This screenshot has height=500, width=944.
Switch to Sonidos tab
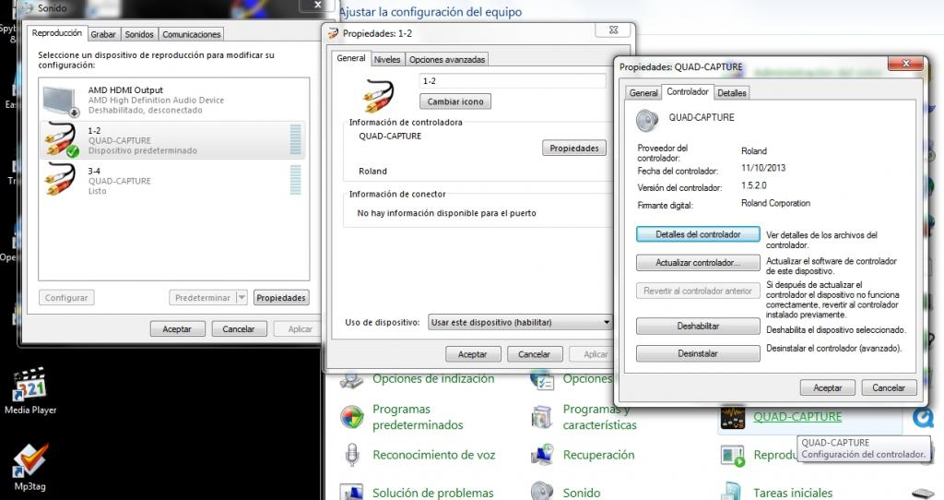[x=139, y=34]
